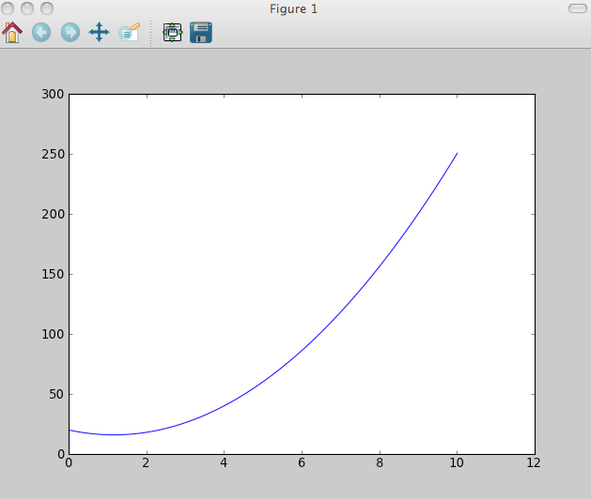Click the right endpoint of the blue curve
The width and height of the screenshot is (591, 499).
click(457, 153)
